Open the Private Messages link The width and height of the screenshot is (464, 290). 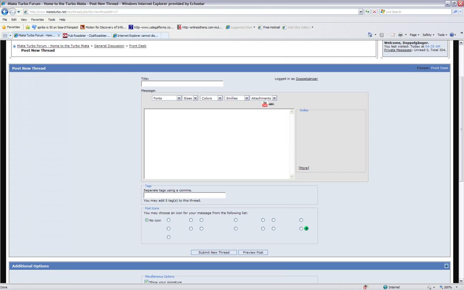click(398, 50)
